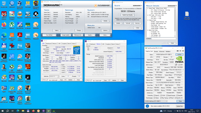Click To Excel in 3DMark Score window
This screenshot has width=201, height=113.
tap(128, 23)
